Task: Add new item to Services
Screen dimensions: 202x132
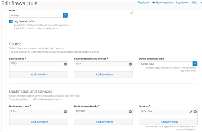Action: [x=169, y=122]
